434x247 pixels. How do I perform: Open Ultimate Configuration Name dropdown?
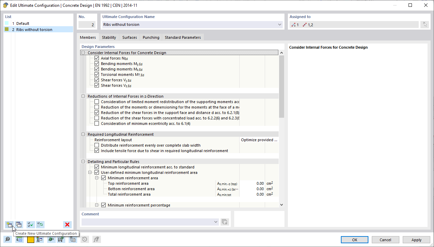click(280, 24)
